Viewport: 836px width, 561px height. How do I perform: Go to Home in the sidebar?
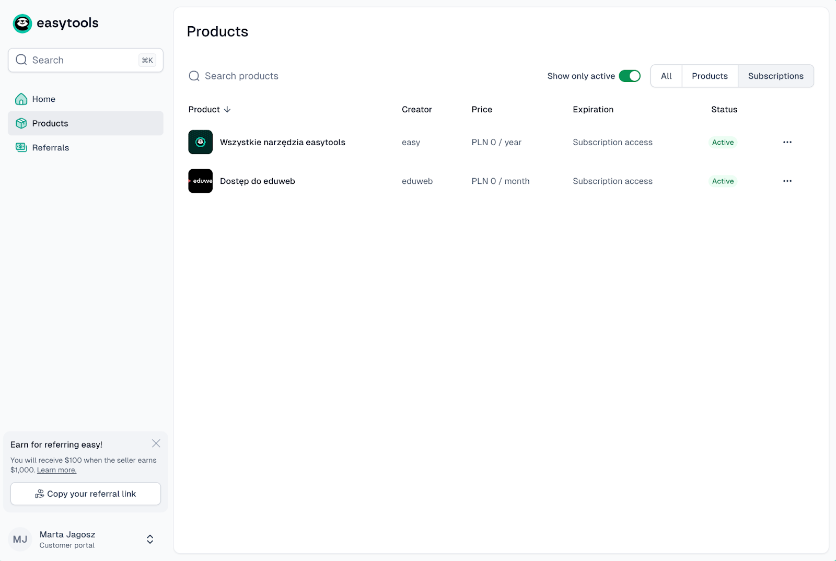[86, 99]
